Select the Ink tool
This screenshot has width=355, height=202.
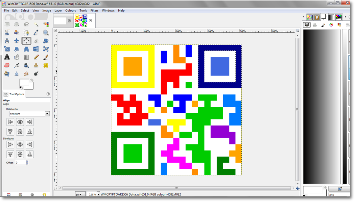point(26,65)
